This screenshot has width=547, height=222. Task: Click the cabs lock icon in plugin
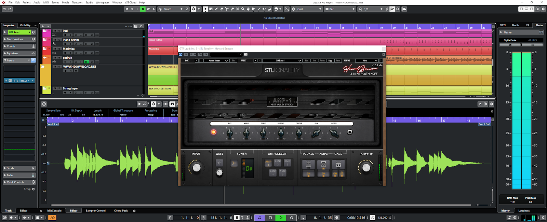point(342,174)
